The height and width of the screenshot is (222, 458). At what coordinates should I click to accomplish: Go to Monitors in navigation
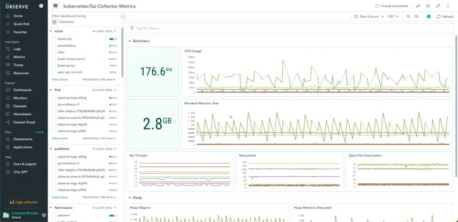click(x=20, y=98)
